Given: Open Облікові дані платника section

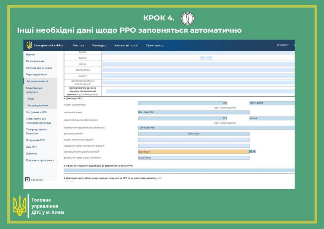Looking at the screenshot, I should [39, 68].
